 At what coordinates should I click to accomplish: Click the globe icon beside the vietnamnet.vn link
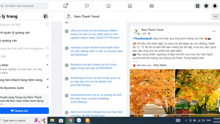pos(67,96)
